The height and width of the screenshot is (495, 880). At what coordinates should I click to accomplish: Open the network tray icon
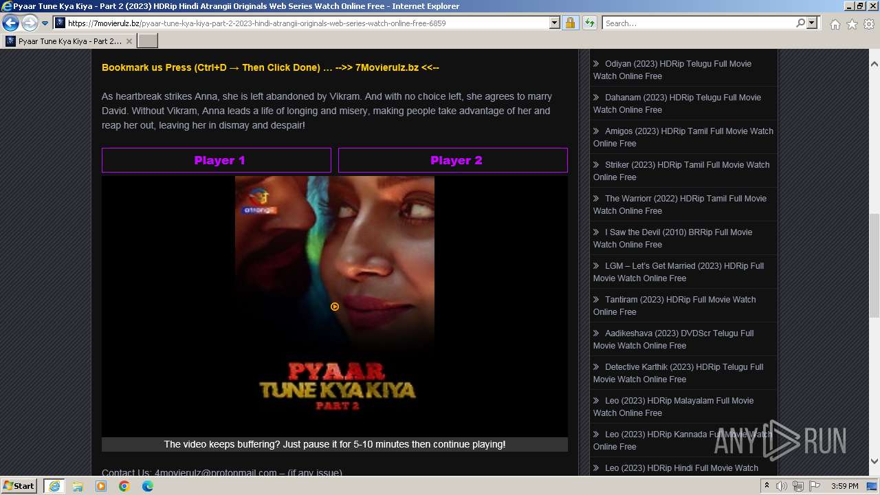(797, 486)
